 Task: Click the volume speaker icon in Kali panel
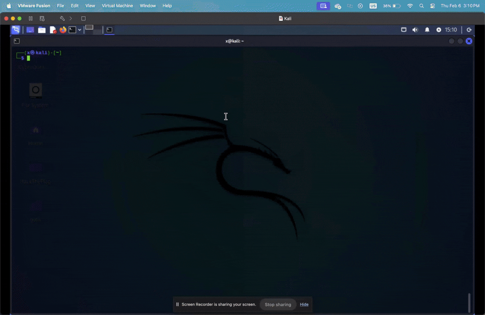[x=415, y=30]
